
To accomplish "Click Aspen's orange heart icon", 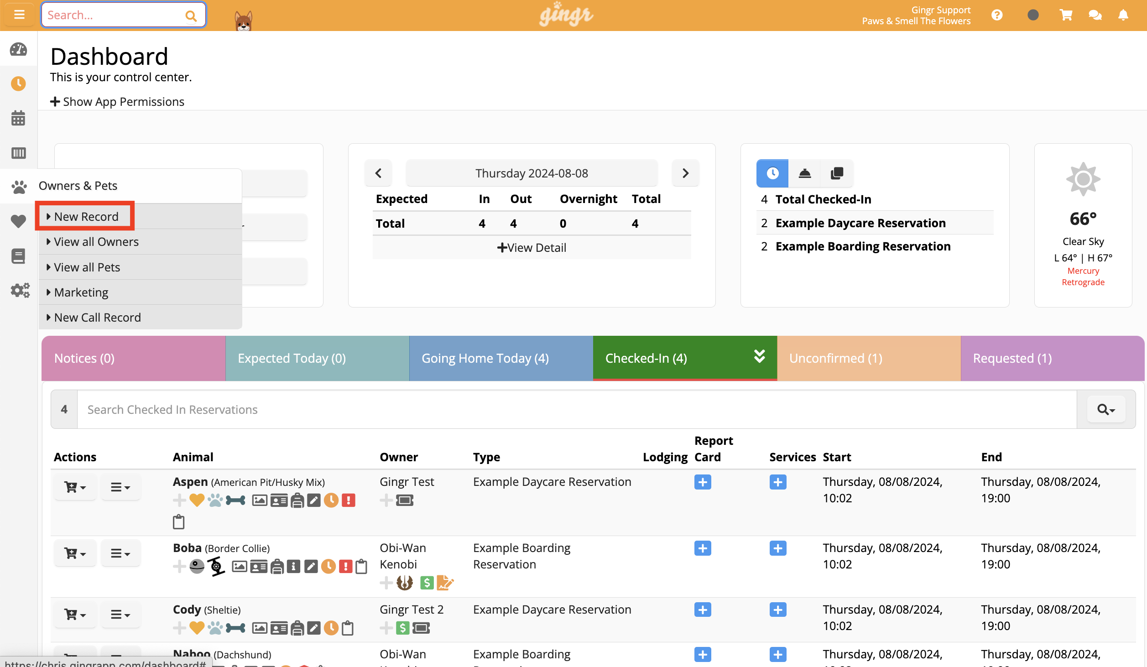I will [197, 500].
